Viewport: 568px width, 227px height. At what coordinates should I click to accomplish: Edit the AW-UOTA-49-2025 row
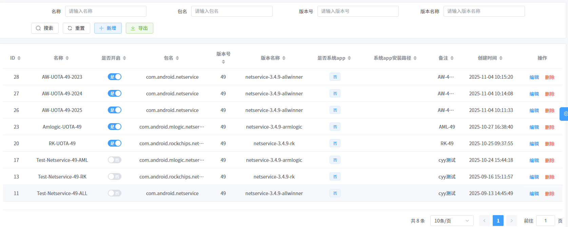534,111
